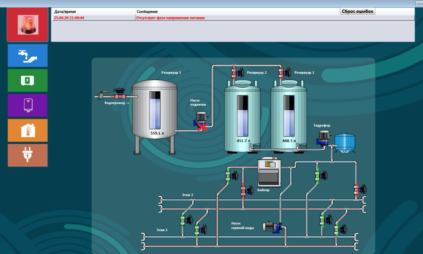This screenshot has width=423, height=254.
Task: Open the orange house temperature section
Action: coord(27,130)
